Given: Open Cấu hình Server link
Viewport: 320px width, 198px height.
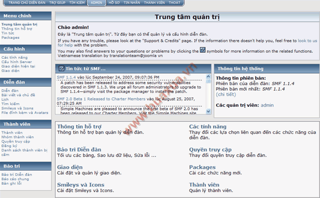Looking at the screenshot, I should tap(17, 62).
